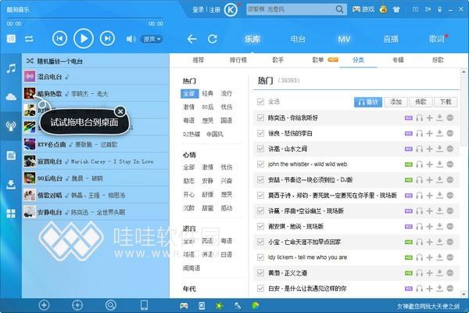
Task: Open radio antenna sidebar icon
Action: (11, 126)
